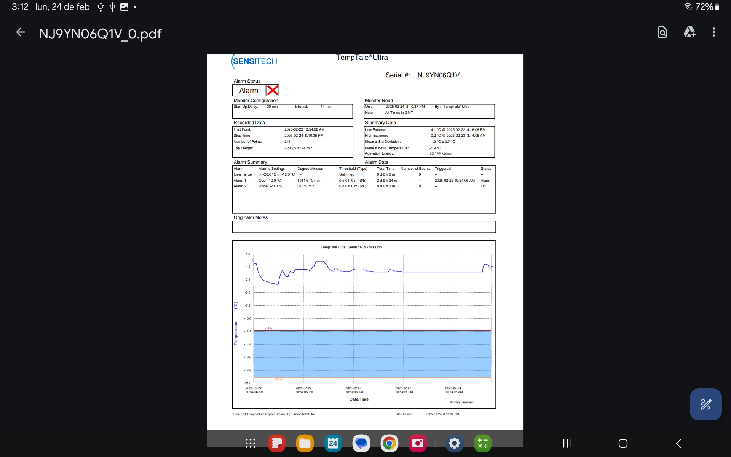Tap Stop Time value 2025-02-24 8:10:35 PM

(304, 136)
